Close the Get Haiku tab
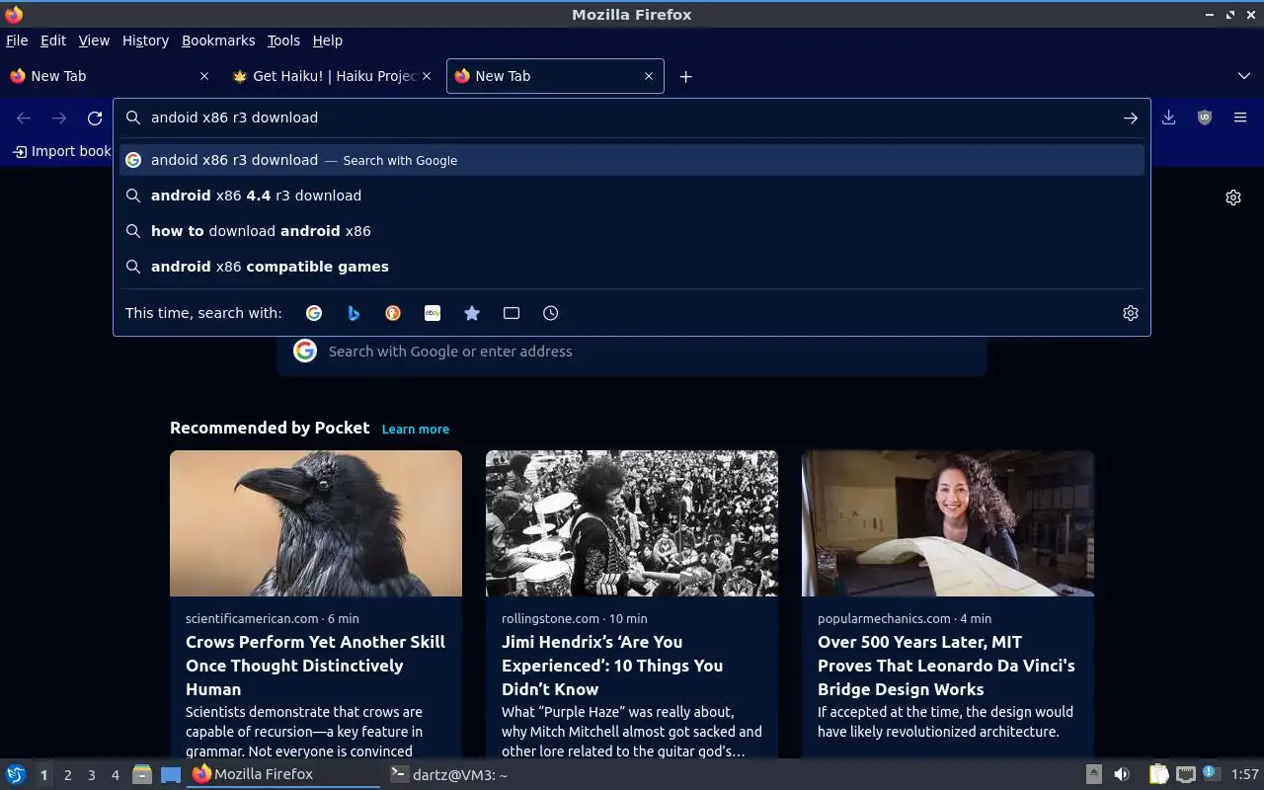Viewport: 1264px width, 790px height. coord(427,76)
